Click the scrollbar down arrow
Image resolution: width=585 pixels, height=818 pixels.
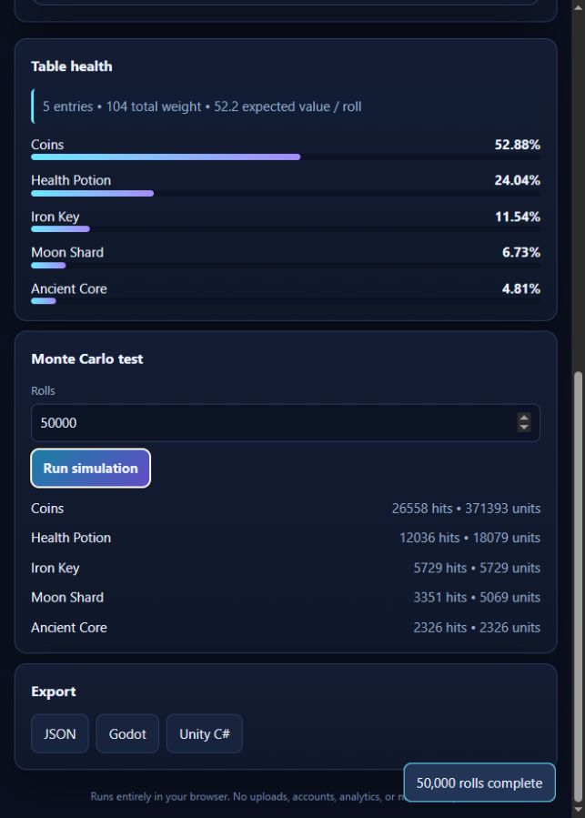coord(578,811)
